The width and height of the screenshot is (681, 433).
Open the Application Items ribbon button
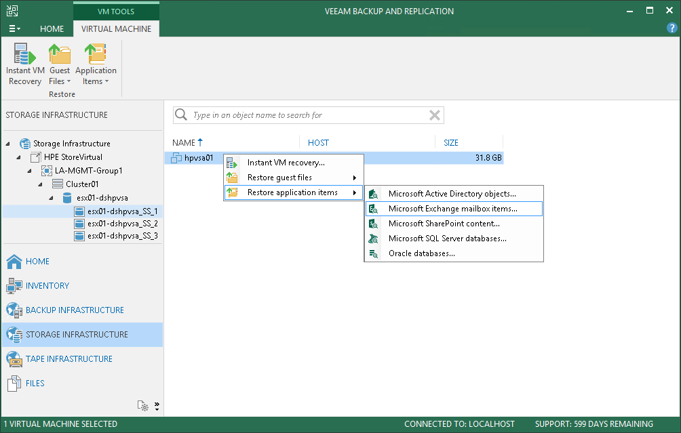point(96,64)
